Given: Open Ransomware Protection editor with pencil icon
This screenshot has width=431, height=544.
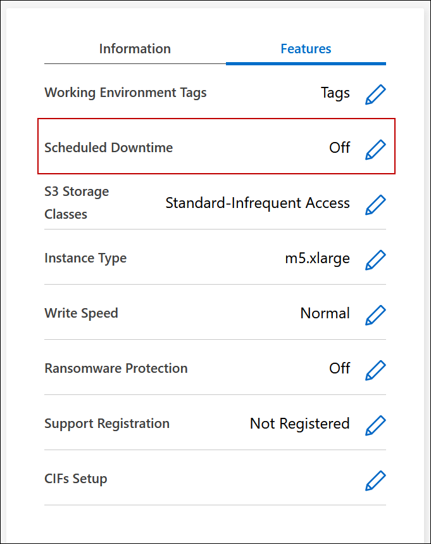Looking at the screenshot, I should 375,370.
